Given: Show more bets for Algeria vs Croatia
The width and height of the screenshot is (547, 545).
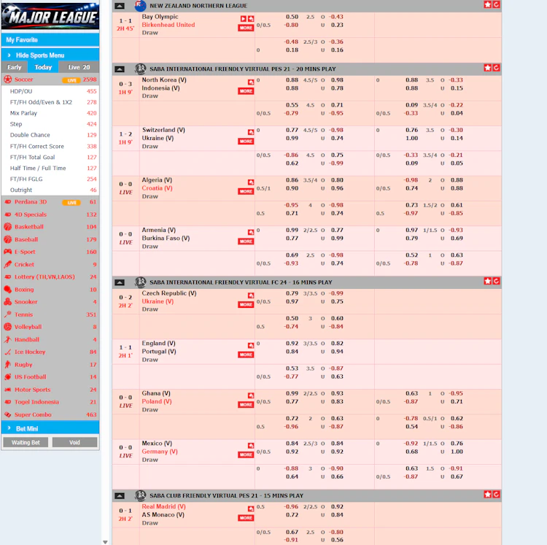Looking at the screenshot, I should (246, 191).
